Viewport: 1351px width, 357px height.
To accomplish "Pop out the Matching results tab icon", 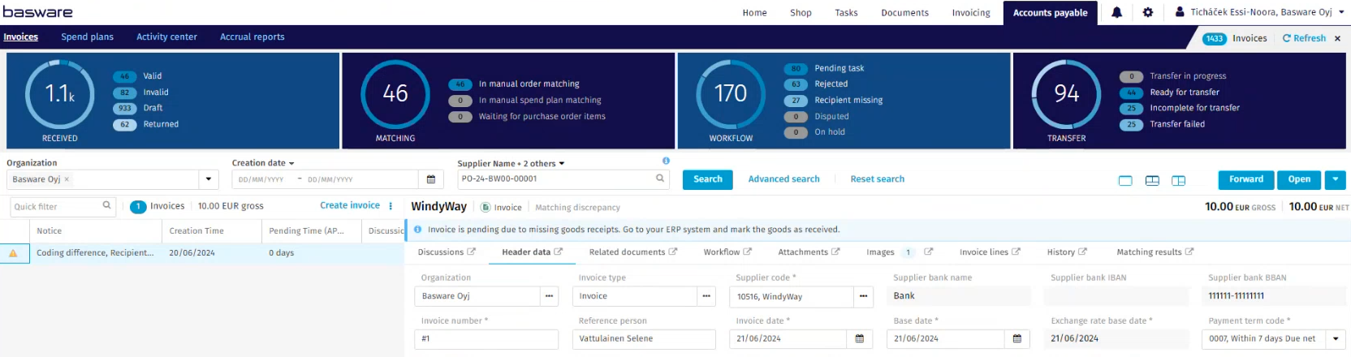I will 1189,252.
